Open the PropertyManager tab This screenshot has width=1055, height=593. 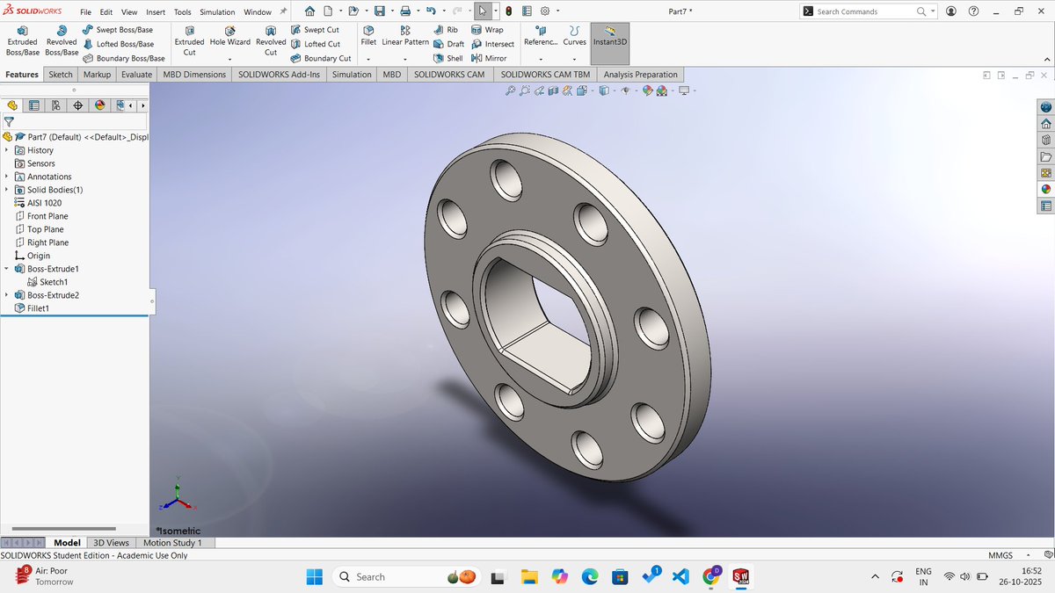pyautogui.click(x=34, y=105)
